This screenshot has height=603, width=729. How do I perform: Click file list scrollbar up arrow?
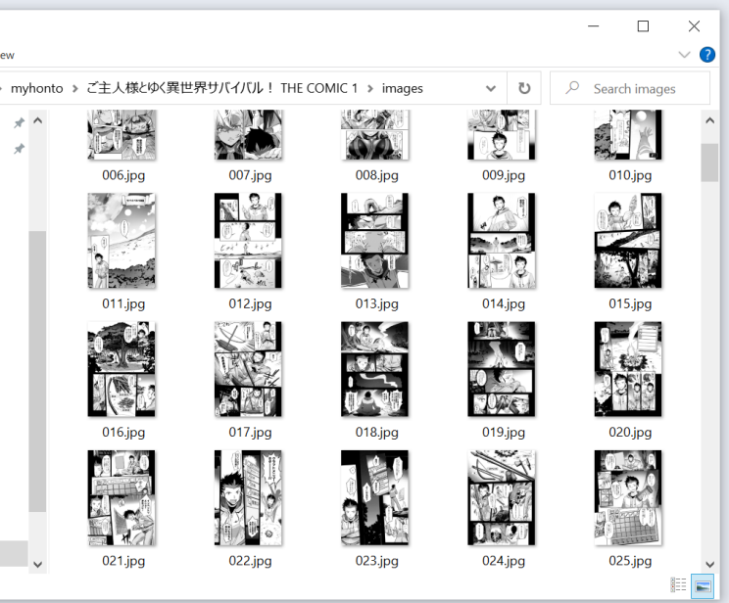(709, 120)
